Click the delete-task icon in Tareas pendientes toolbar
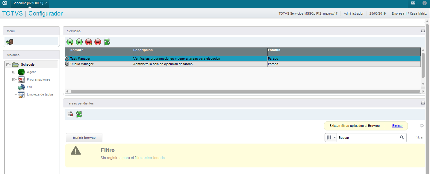Image resolution: width=430 pixels, height=174 pixels. point(70,114)
